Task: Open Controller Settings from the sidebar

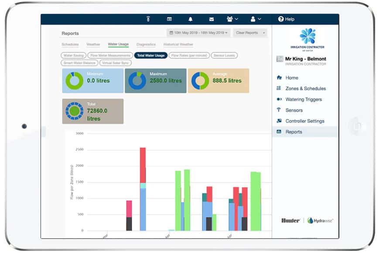Action: [x=304, y=121]
